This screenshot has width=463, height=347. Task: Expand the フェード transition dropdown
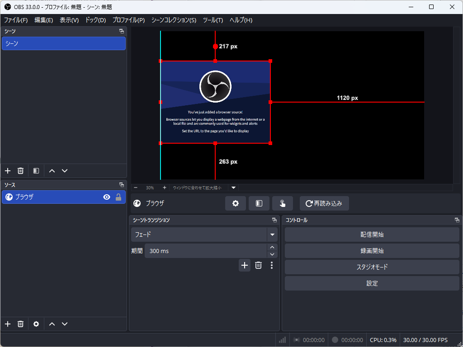[x=272, y=234]
